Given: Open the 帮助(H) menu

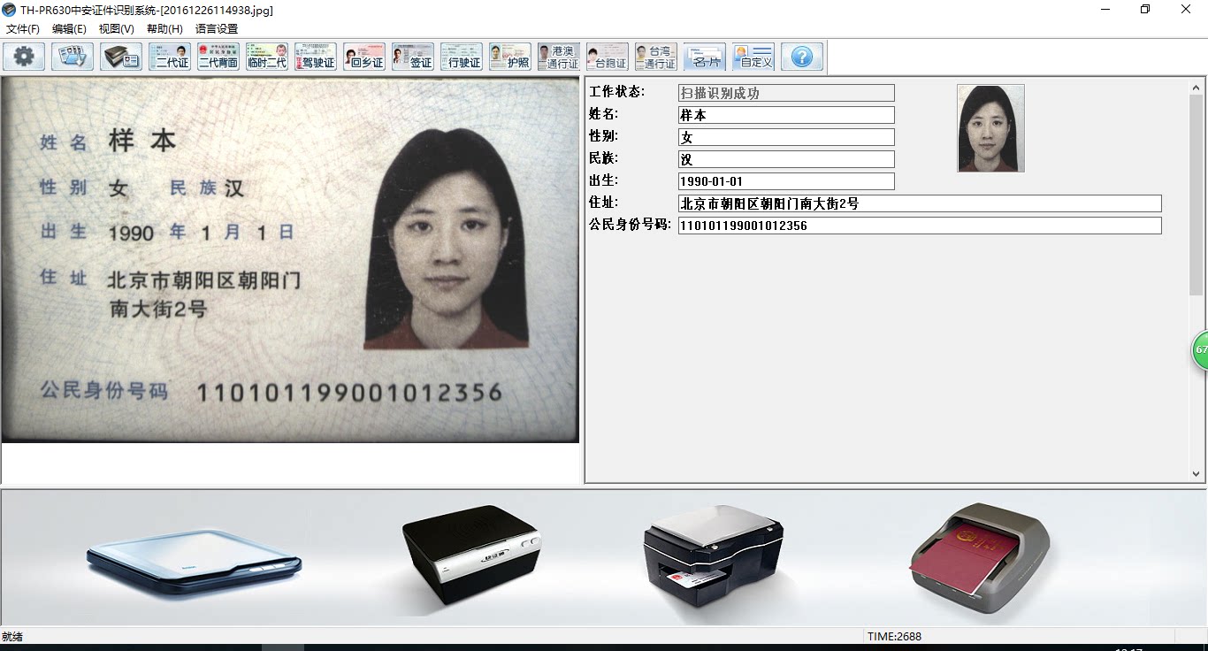Looking at the screenshot, I should [x=164, y=29].
